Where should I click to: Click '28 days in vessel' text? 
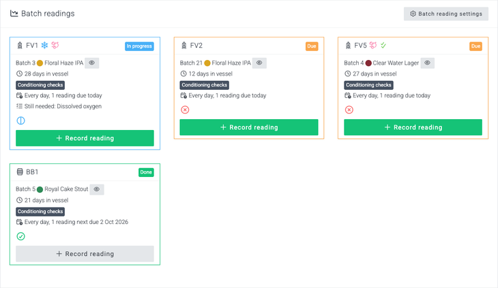(x=46, y=74)
